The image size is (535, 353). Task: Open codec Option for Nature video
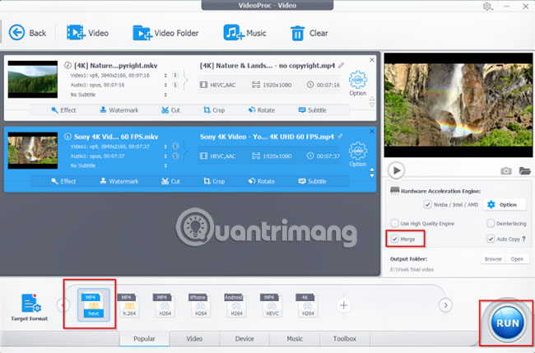click(357, 83)
